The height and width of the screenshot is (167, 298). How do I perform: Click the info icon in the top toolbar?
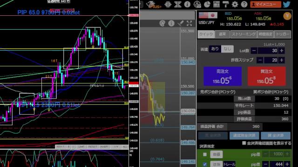tap(187, 4)
